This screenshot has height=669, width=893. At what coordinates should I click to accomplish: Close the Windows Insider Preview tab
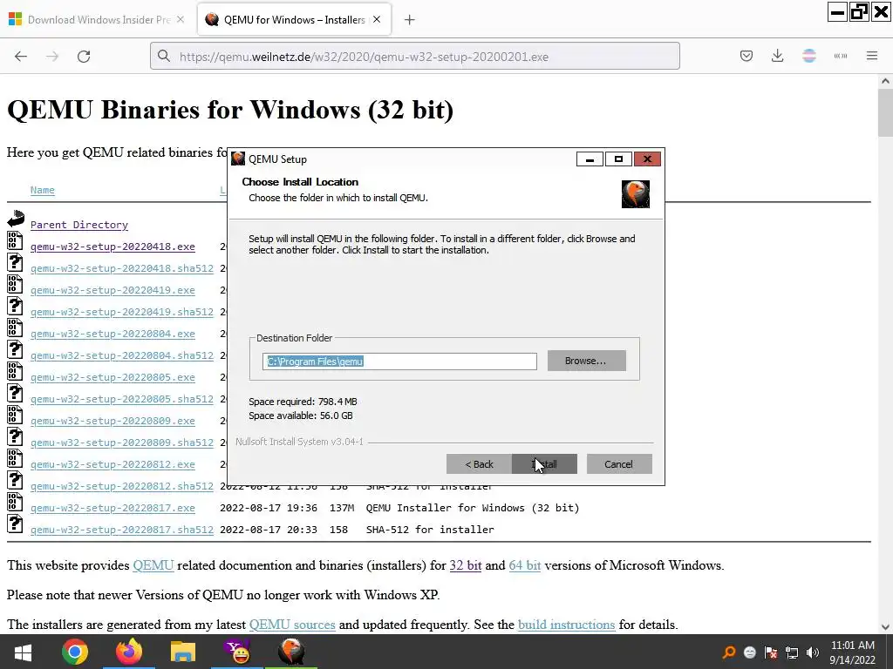(180, 20)
